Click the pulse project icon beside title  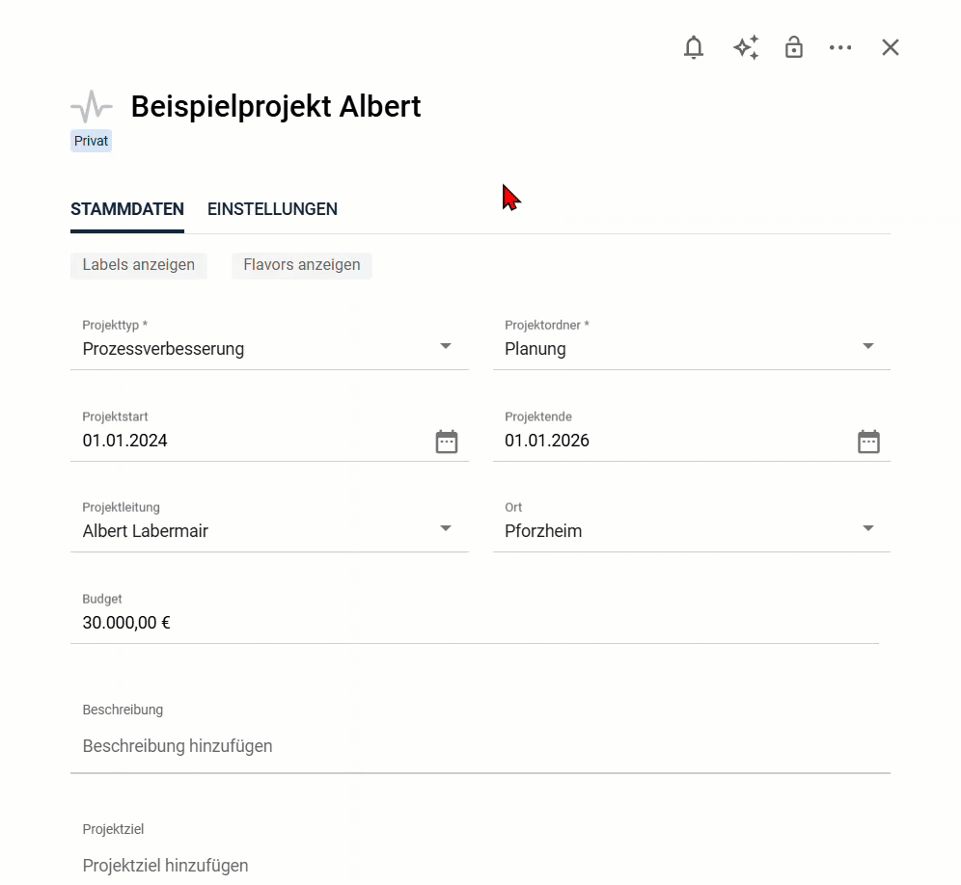(92, 106)
